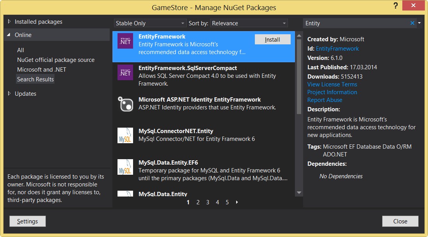Click Report Abuse link

tap(325, 100)
